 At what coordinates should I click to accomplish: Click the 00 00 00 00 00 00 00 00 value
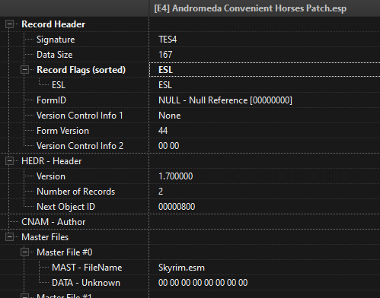coord(203,283)
